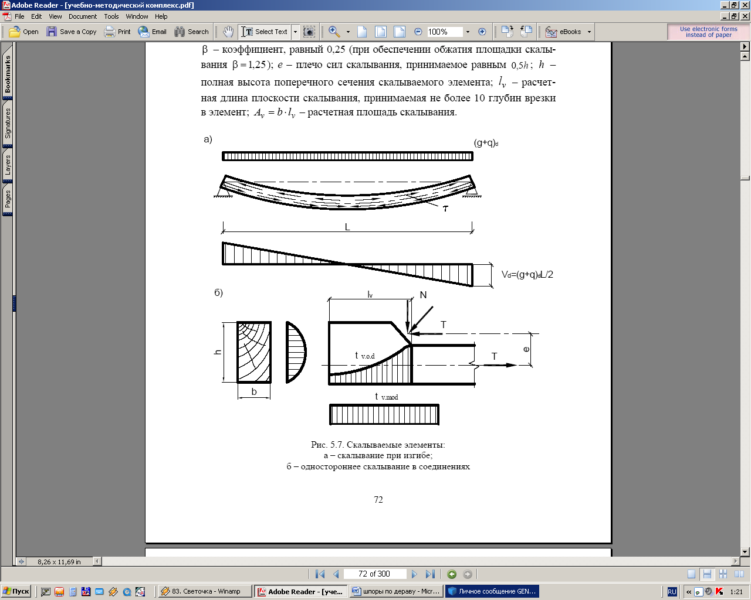This screenshot has height=600, width=751.
Task: Activate the Snapshot tool
Action: [x=309, y=32]
